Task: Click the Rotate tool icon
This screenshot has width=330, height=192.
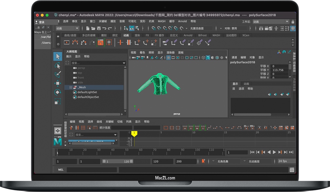Action: pos(58,92)
